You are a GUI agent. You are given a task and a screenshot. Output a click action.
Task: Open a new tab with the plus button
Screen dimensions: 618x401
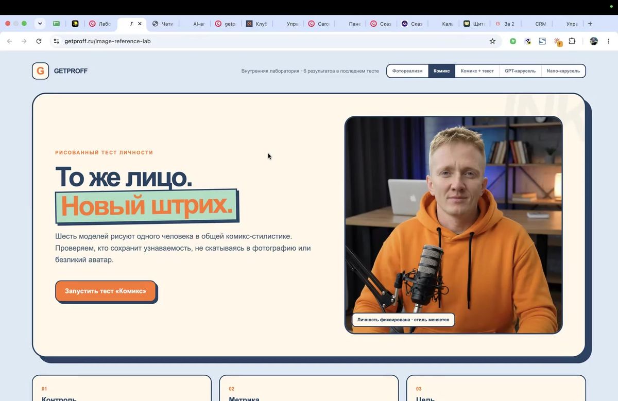click(x=590, y=24)
